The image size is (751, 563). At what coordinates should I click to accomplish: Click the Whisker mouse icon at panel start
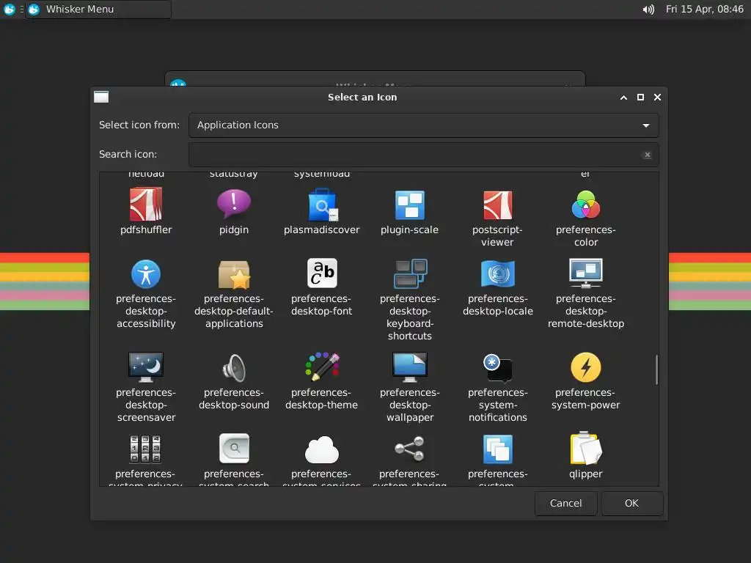(9, 9)
